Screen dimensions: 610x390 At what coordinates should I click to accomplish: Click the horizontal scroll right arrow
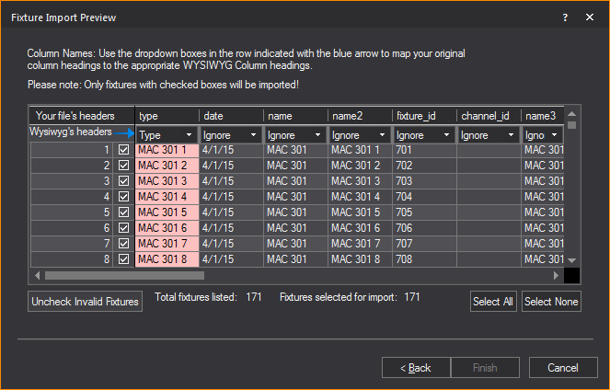(556, 275)
